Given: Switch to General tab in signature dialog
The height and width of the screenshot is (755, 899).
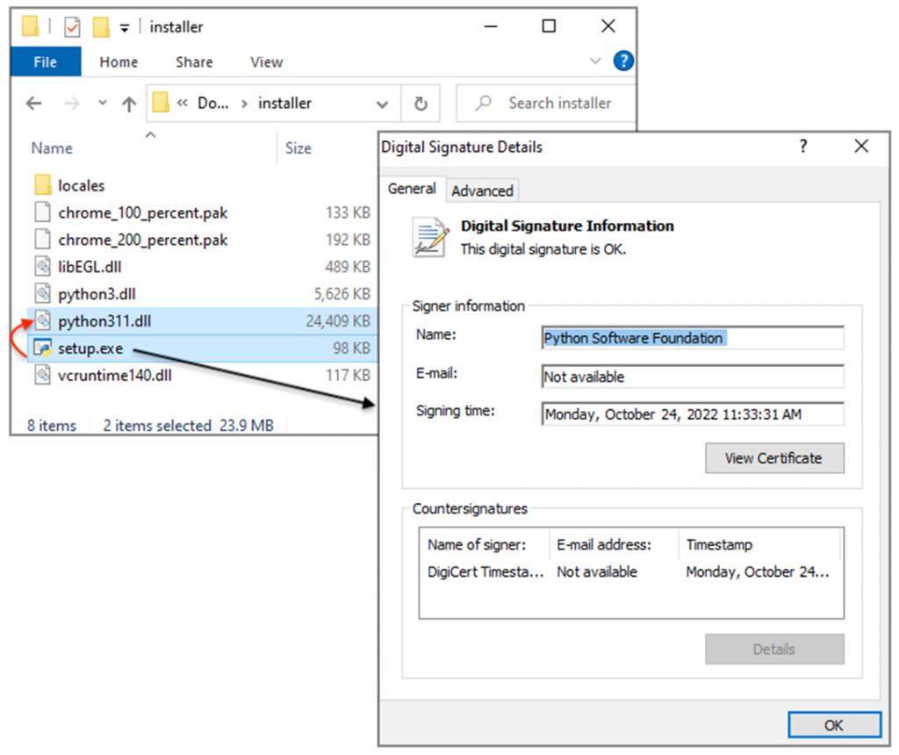Looking at the screenshot, I should [412, 189].
